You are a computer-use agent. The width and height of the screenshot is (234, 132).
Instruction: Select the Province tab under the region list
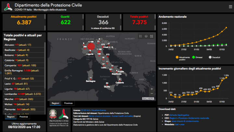pyautogui.click(x=24, y=117)
